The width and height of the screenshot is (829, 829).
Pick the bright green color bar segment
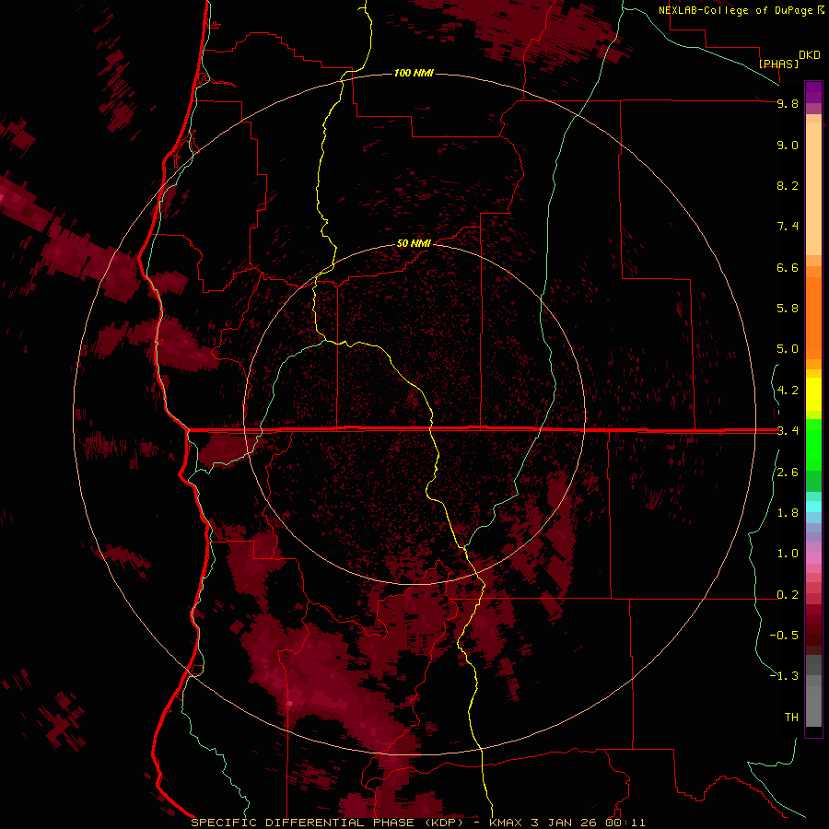pos(813,444)
